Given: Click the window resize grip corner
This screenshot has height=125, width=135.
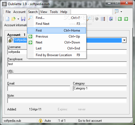Looking at the screenshot, I should click(x=131, y=121).
